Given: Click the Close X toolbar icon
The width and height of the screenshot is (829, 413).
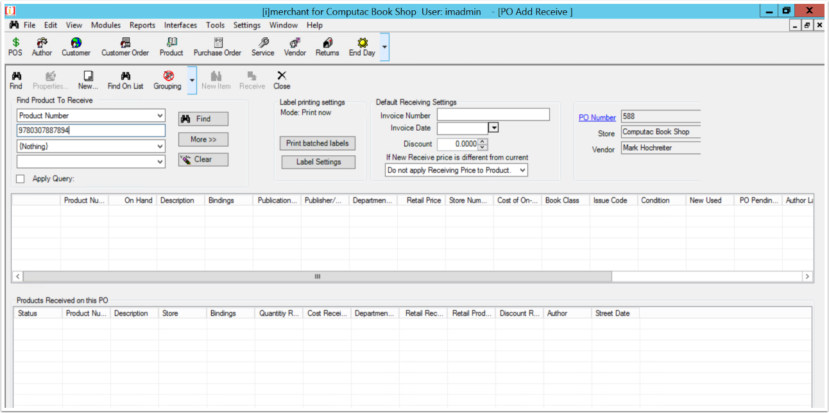Looking at the screenshot, I should click(282, 80).
